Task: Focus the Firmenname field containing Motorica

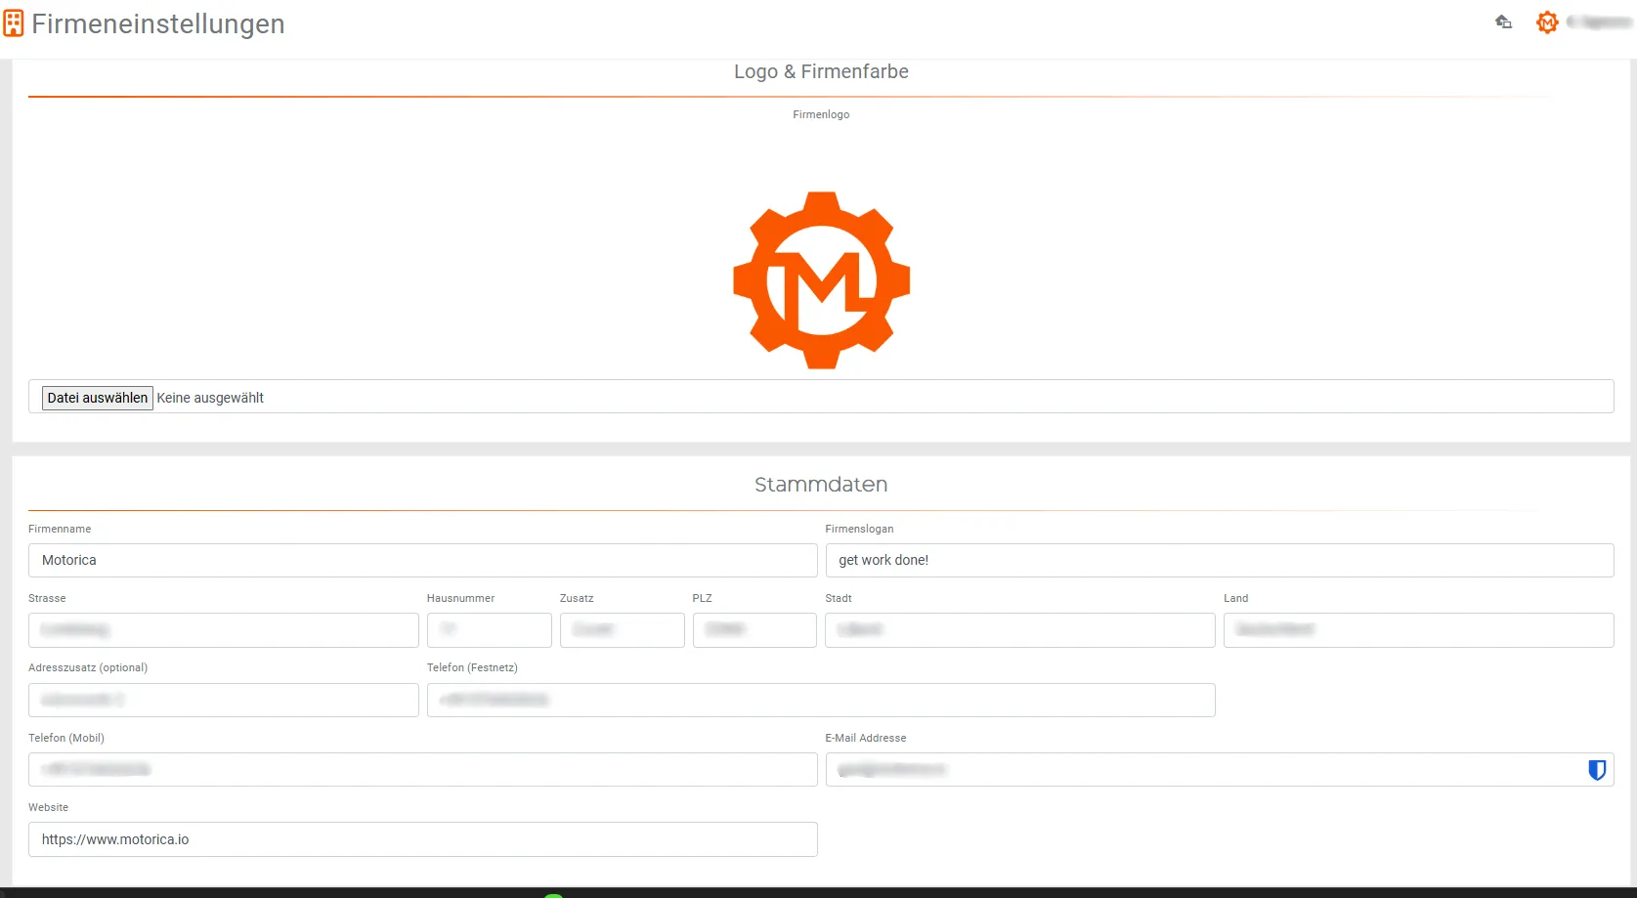Action: tap(422, 560)
